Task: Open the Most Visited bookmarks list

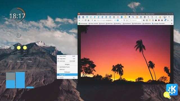Action: (93, 24)
